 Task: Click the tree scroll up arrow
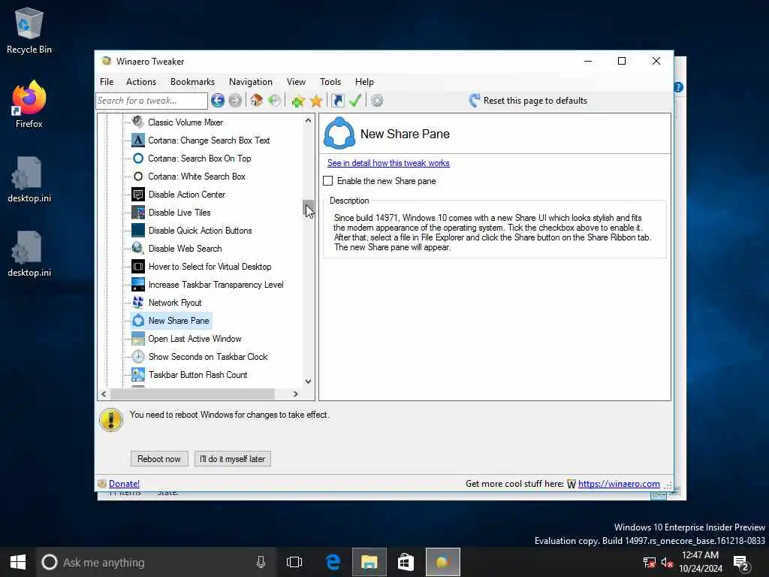point(308,120)
